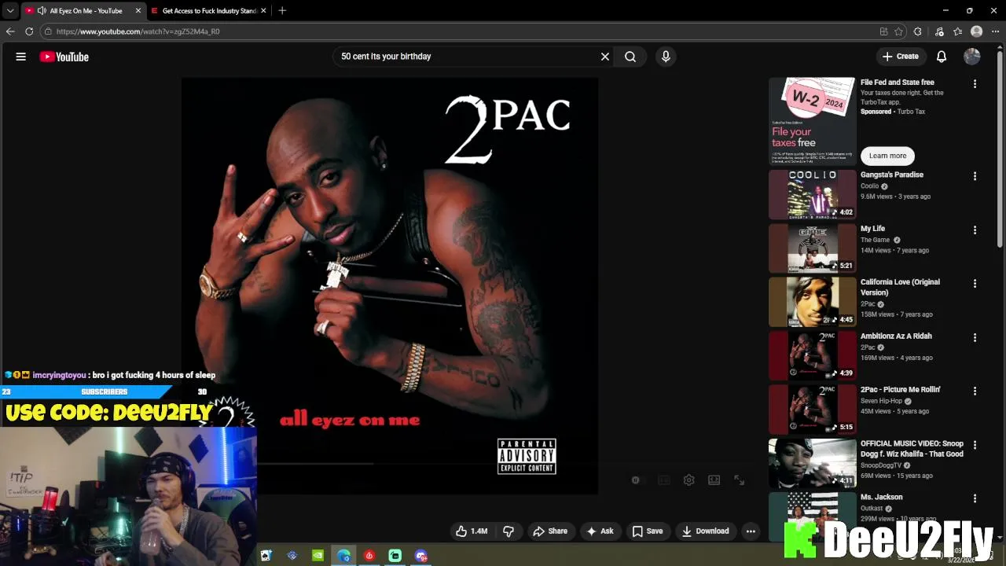Open options menu for Ms. Jackson
1006x566 pixels.
975,498
